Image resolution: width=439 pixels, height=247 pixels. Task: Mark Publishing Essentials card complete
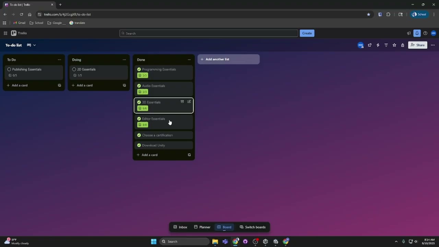[9, 69]
